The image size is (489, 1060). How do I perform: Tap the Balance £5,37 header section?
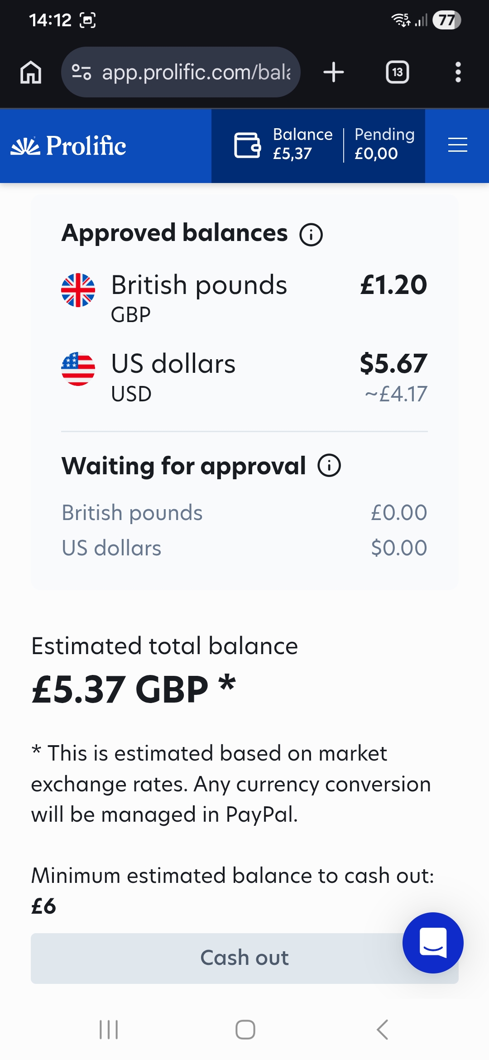coord(302,144)
